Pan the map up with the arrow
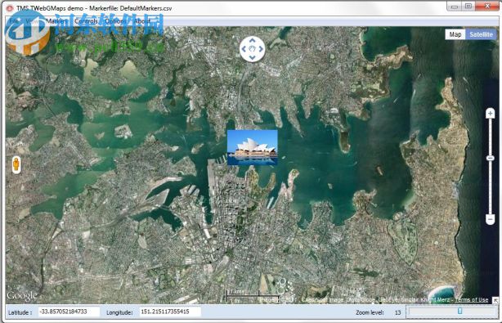 tap(253, 41)
